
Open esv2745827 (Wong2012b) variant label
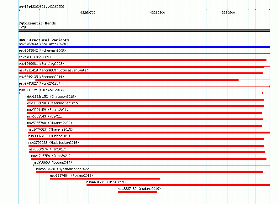(x=39, y=83)
